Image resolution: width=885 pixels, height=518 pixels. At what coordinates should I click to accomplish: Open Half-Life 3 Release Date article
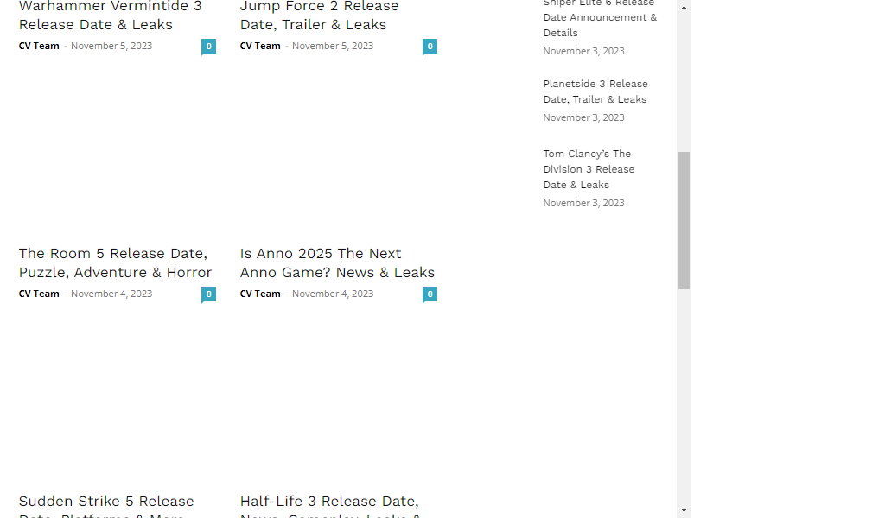click(329, 506)
